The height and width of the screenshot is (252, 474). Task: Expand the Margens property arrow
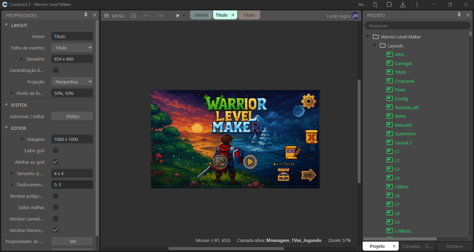point(22,139)
